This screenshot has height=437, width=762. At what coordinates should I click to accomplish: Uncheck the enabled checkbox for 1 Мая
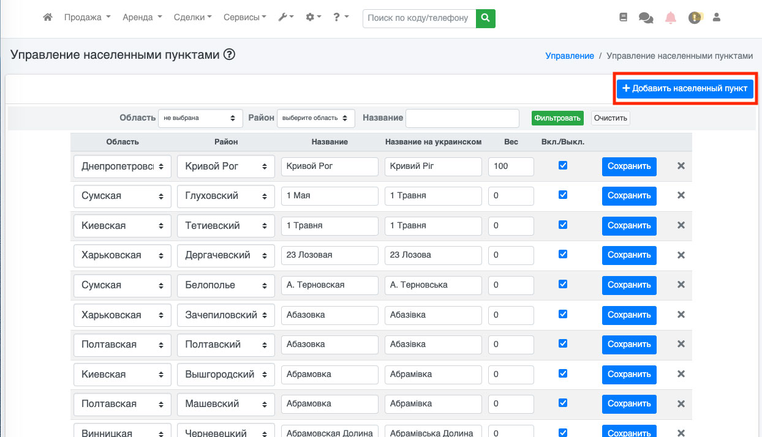click(563, 195)
